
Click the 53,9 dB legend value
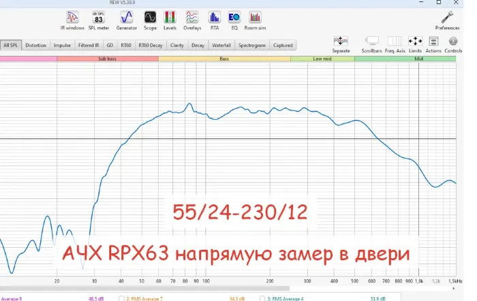coord(378,298)
